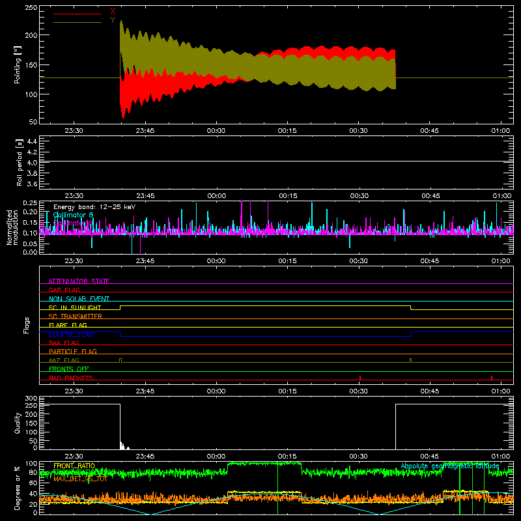Click the BAD_PACKETS flag label

71,378
